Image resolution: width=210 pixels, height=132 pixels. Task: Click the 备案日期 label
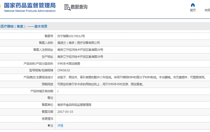tap(47, 112)
